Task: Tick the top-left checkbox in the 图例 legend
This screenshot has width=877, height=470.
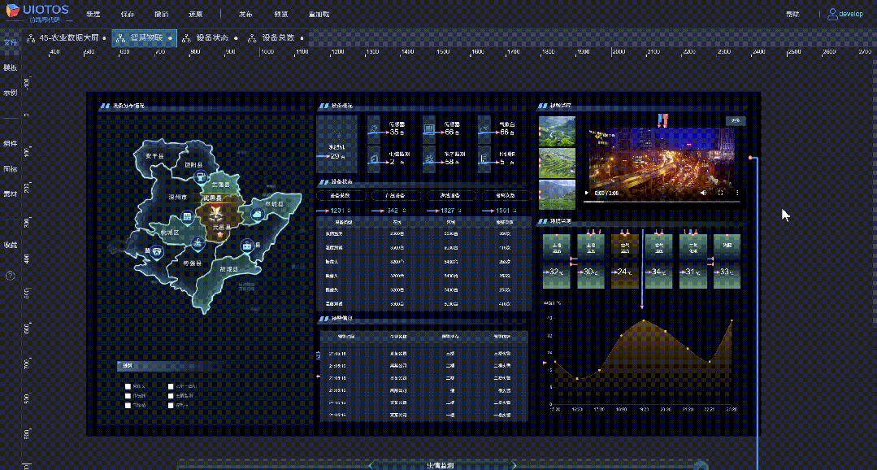Action: click(128, 386)
